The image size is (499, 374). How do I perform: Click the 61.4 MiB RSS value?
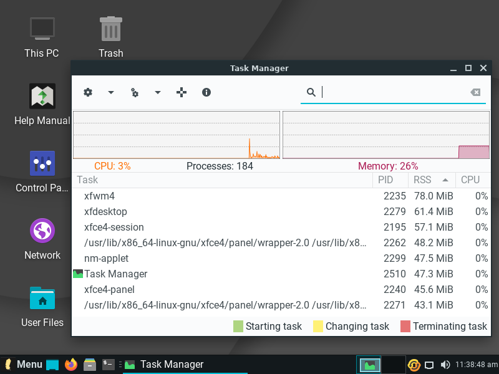[x=434, y=211]
